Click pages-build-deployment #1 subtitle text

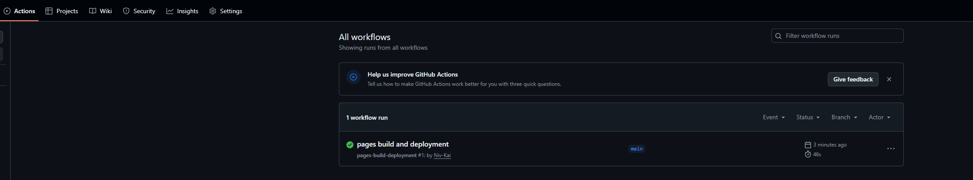[390, 155]
